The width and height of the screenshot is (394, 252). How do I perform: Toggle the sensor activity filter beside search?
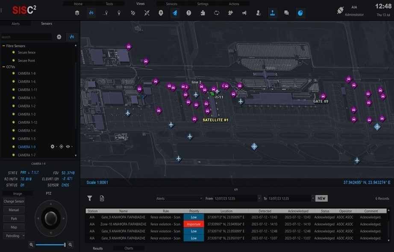(x=72, y=37)
